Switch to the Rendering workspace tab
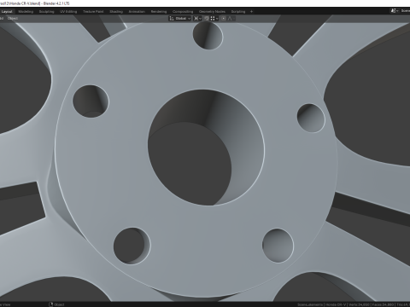410x307 pixels. point(159,12)
